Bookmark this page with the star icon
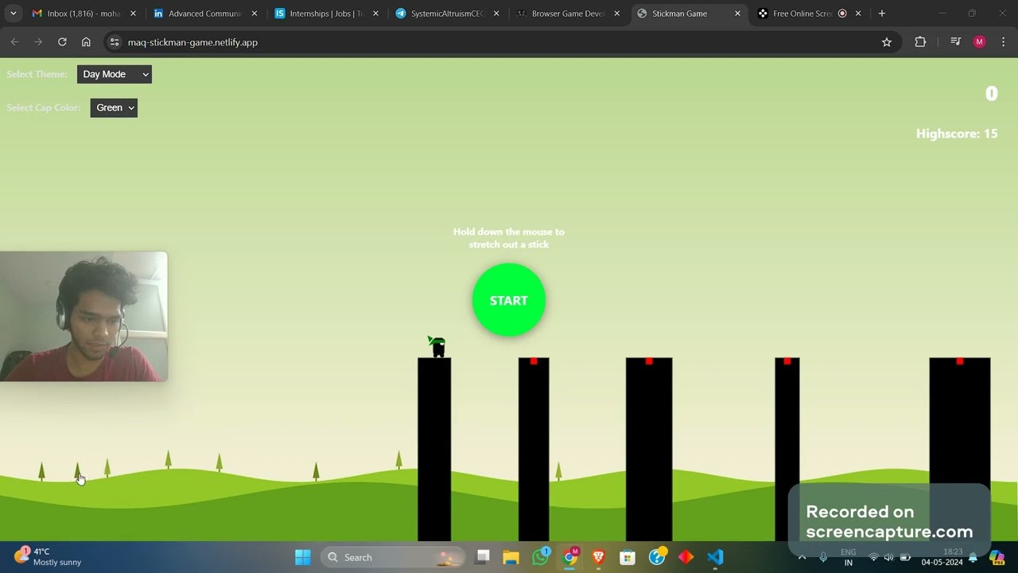The image size is (1018, 573). tap(887, 42)
